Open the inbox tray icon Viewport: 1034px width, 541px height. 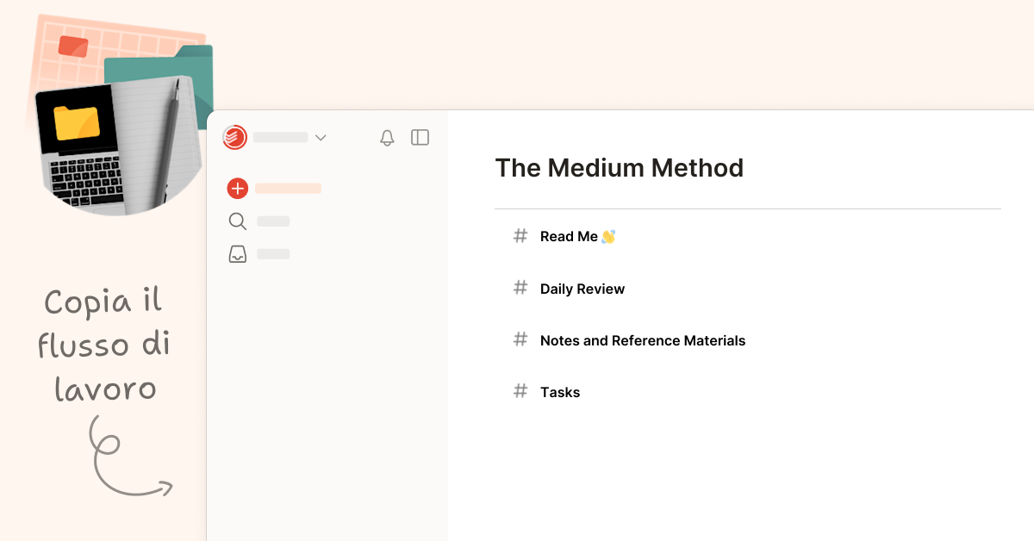pyautogui.click(x=238, y=254)
